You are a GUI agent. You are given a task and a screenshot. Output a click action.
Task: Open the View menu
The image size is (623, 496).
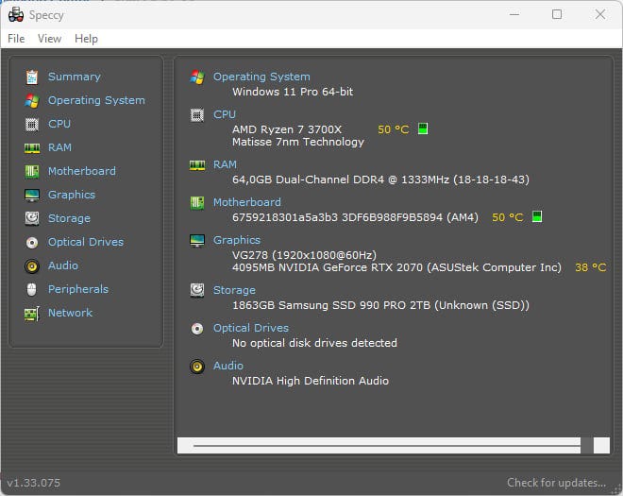[x=49, y=39]
